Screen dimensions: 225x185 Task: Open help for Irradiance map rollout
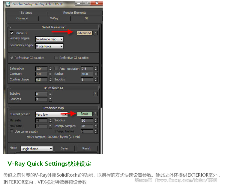pos(95,114)
